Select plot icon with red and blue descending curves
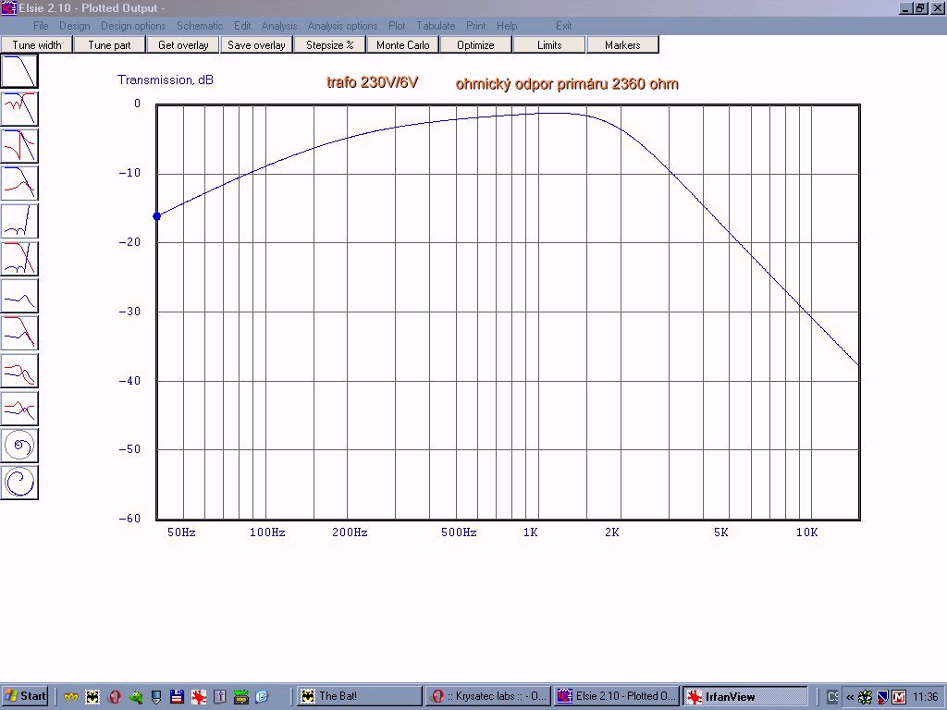 click(19, 371)
